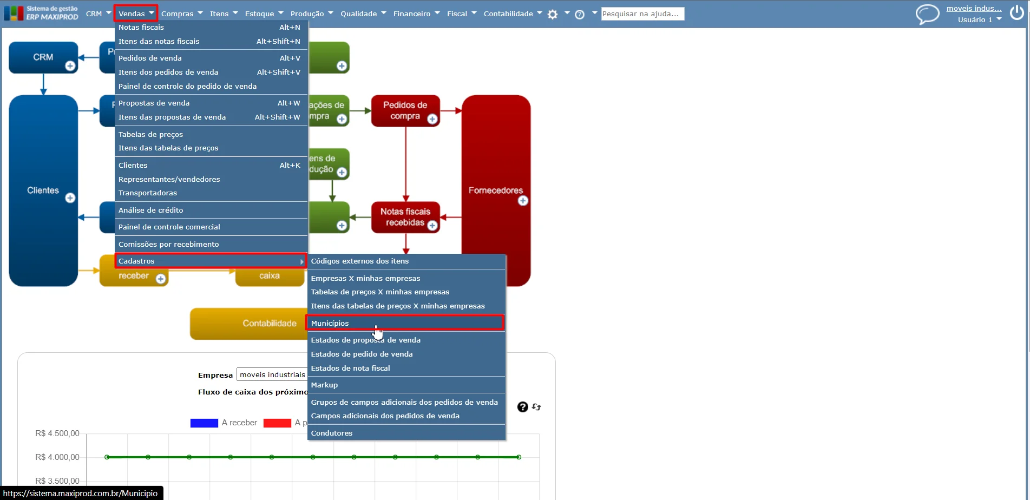Viewport: 1030px width, 500px height.
Task: Open Análise de crédito
Action: coord(212,210)
